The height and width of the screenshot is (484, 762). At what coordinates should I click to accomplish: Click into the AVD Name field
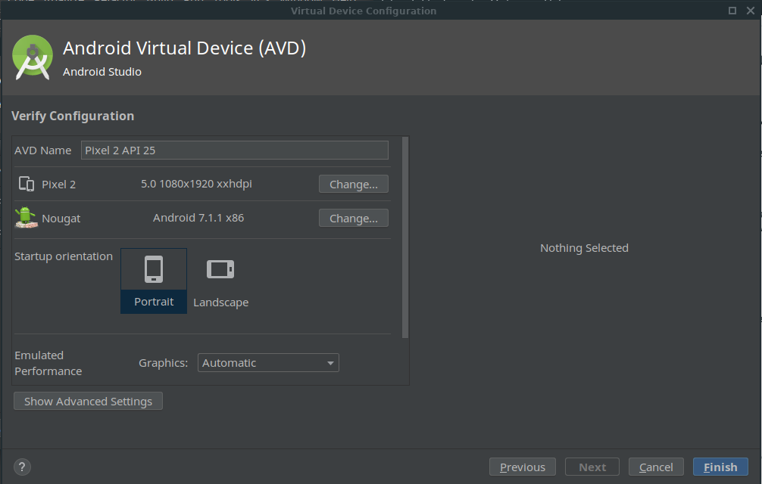[234, 150]
